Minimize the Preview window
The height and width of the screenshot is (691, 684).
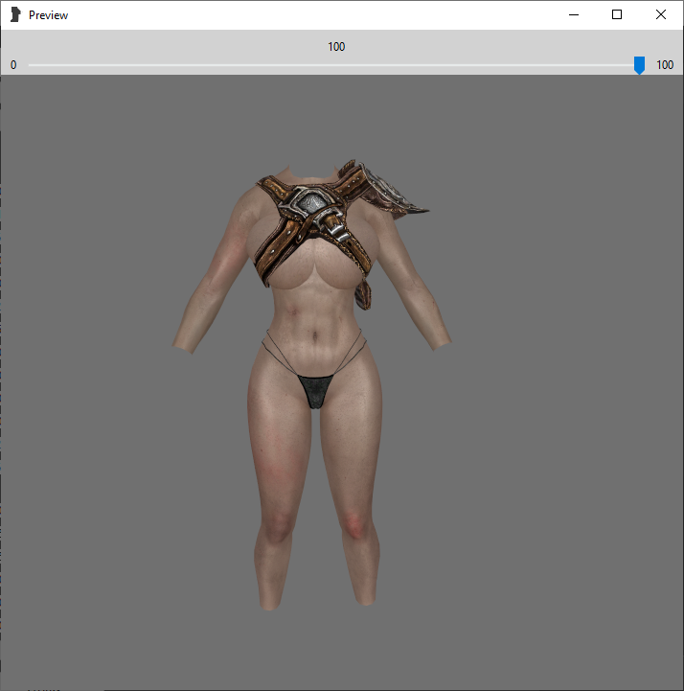(x=574, y=14)
